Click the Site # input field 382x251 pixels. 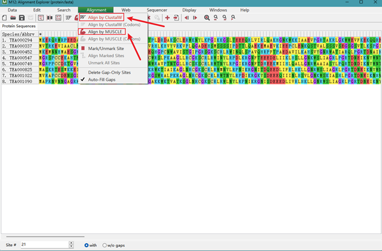(45, 245)
